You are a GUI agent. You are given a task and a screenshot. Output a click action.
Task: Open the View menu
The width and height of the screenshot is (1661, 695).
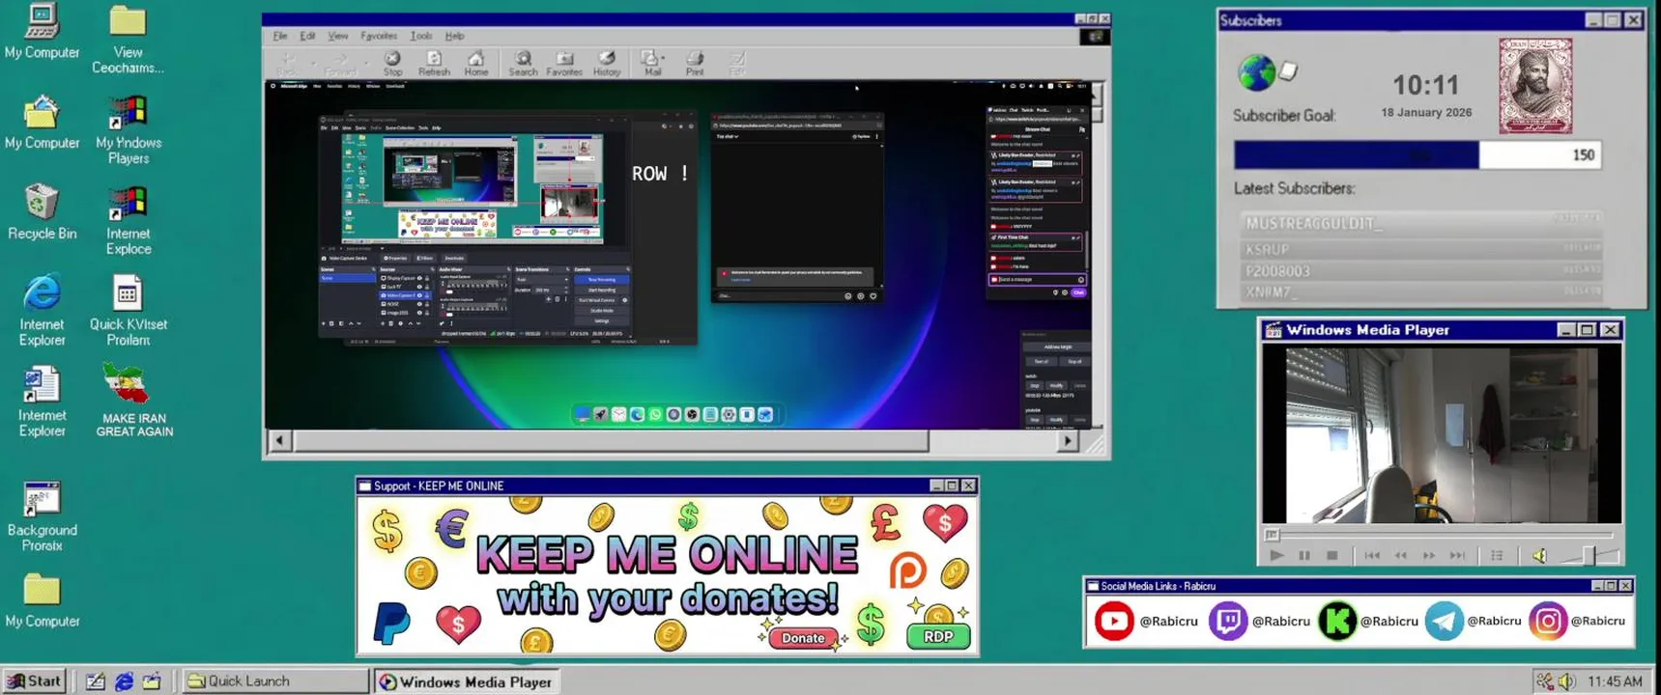click(x=337, y=36)
